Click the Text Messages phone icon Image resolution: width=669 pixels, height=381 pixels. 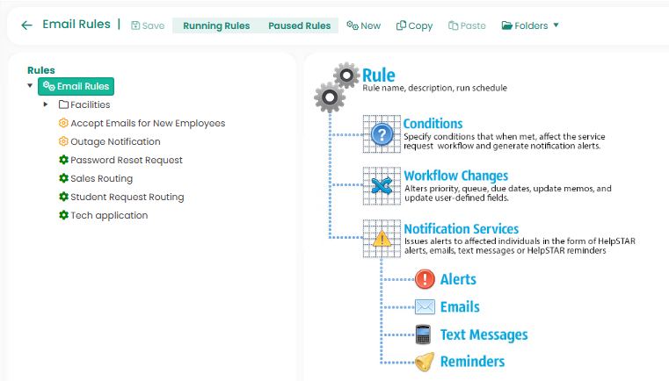click(x=424, y=334)
